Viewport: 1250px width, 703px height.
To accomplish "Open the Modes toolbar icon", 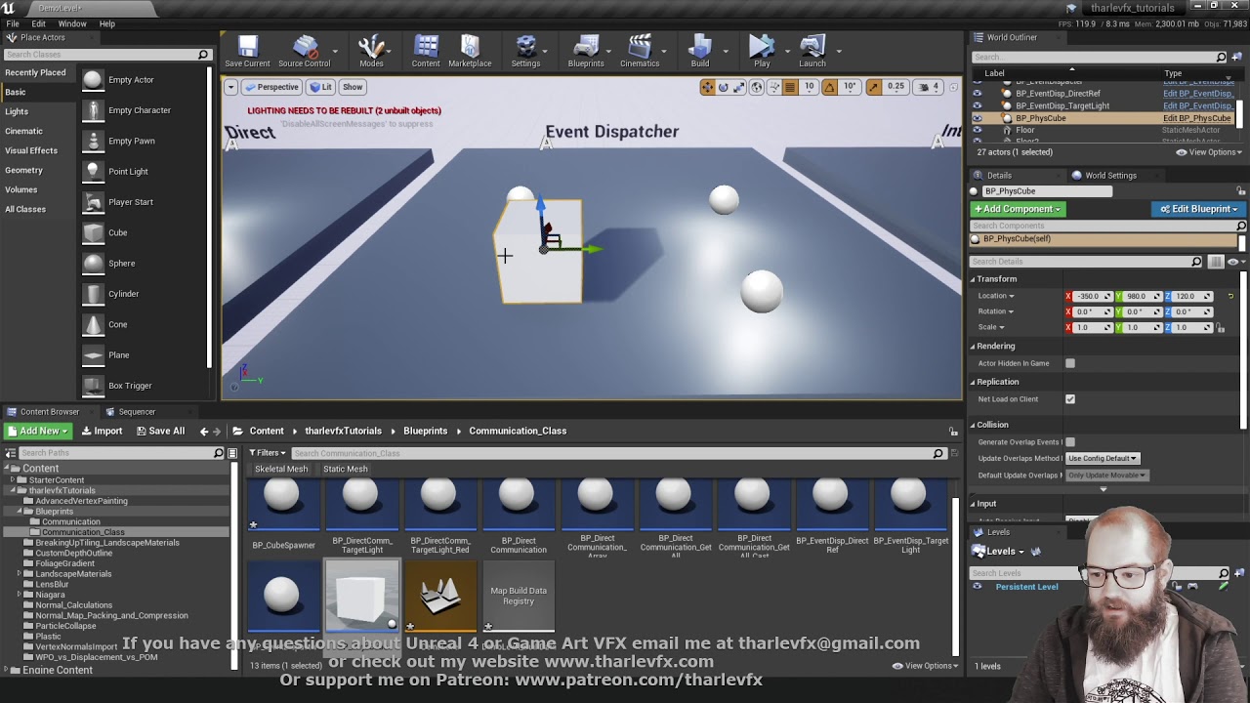I will (x=371, y=52).
